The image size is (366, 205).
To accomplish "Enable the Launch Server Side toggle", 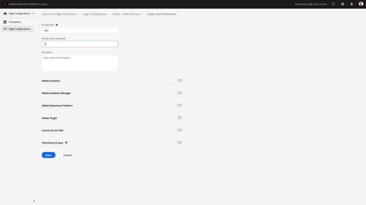I will click(x=180, y=130).
